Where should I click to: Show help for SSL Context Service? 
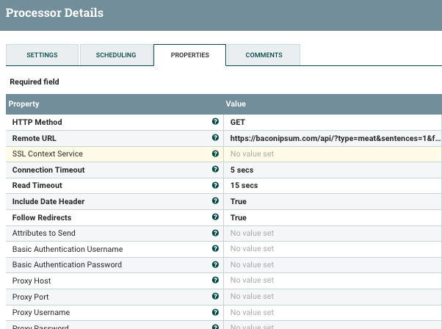pyautogui.click(x=215, y=153)
